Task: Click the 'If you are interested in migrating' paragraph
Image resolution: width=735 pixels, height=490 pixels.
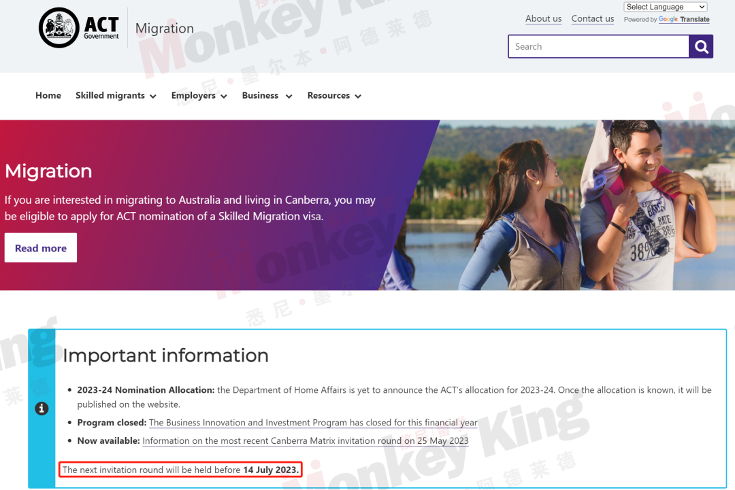Action: (190, 208)
